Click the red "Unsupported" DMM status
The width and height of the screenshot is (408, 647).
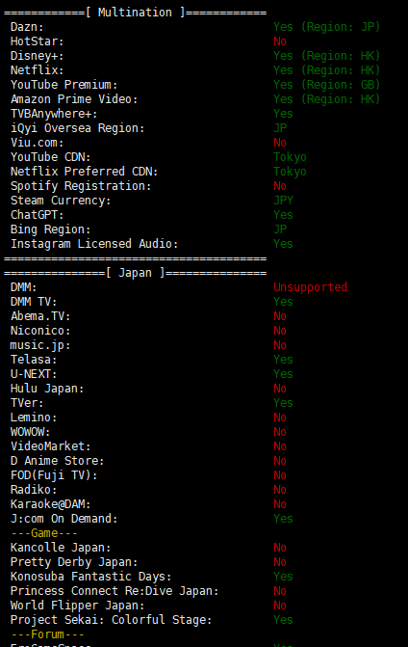coord(311,287)
